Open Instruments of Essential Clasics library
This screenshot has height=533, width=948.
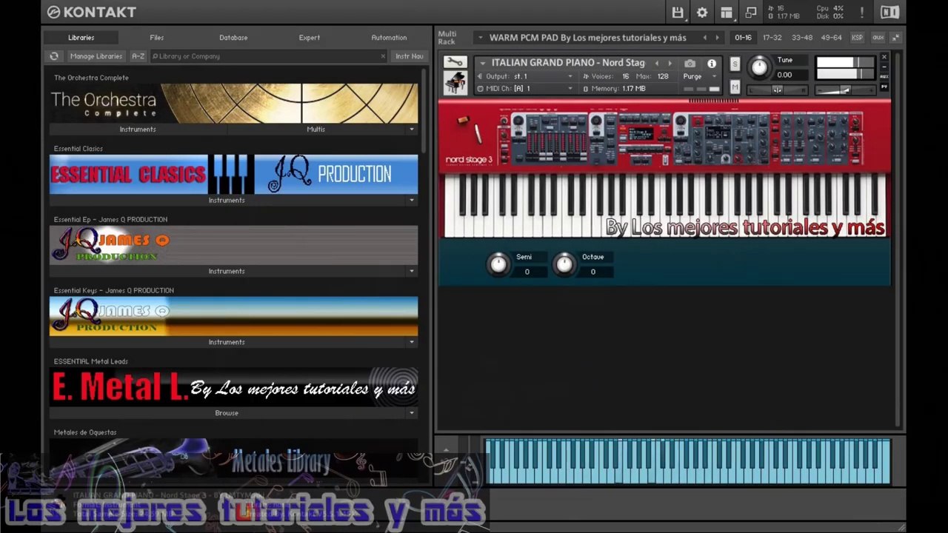[227, 201]
